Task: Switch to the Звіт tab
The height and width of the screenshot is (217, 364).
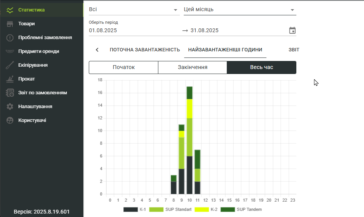Action: (x=294, y=50)
